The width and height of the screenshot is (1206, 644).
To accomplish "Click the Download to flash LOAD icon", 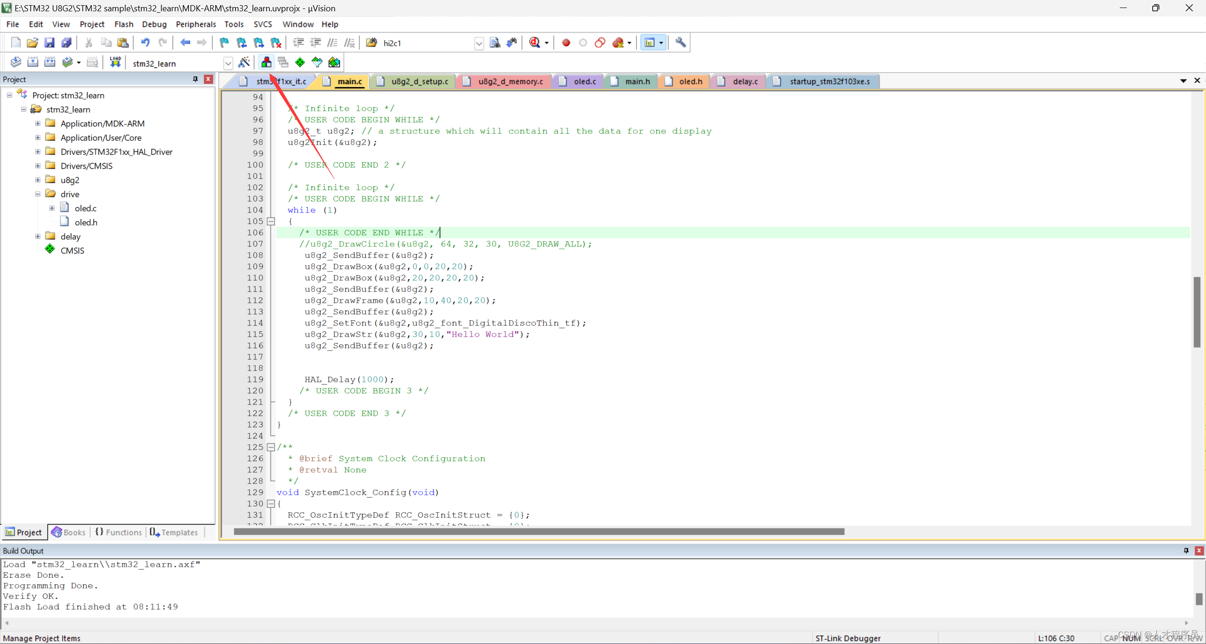I will pyautogui.click(x=115, y=62).
